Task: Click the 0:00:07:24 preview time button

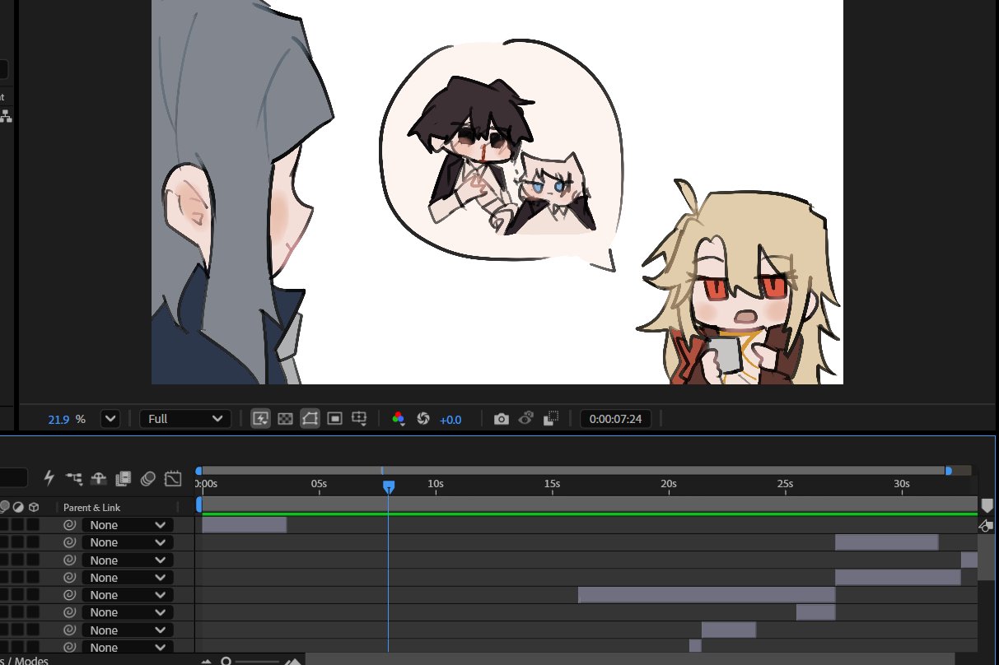Action: (x=616, y=419)
